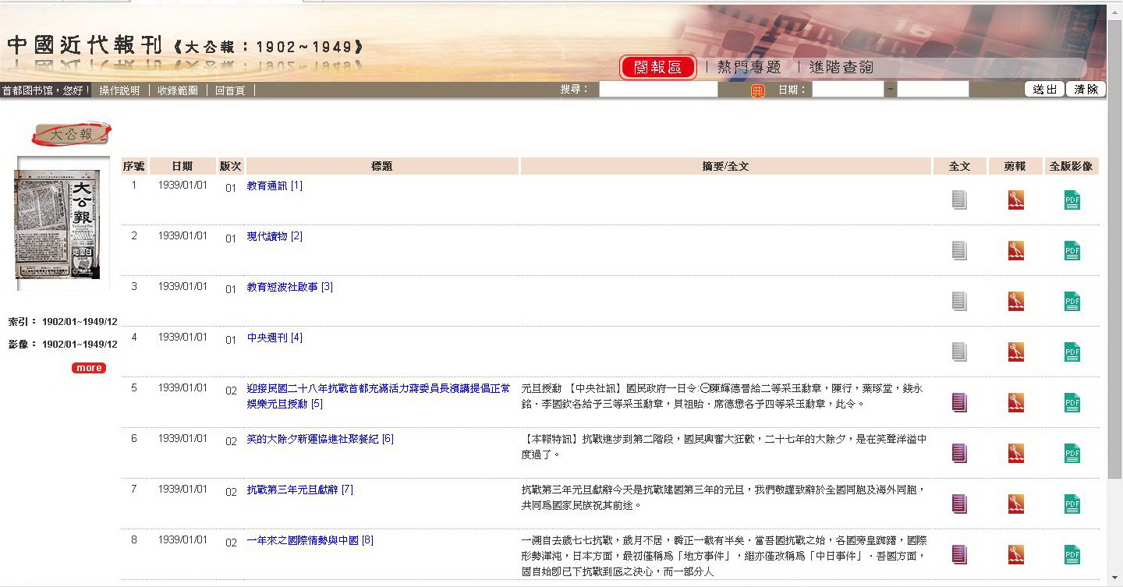Screen dimensions: 1123x587
Task: Go to 進階查詢 advanced search
Action: click(x=841, y=68)
